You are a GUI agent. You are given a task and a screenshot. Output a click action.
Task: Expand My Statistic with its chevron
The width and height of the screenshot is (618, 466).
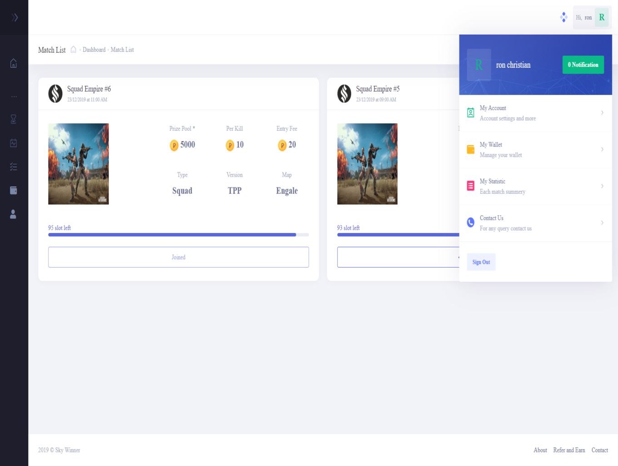coord(602,186)
